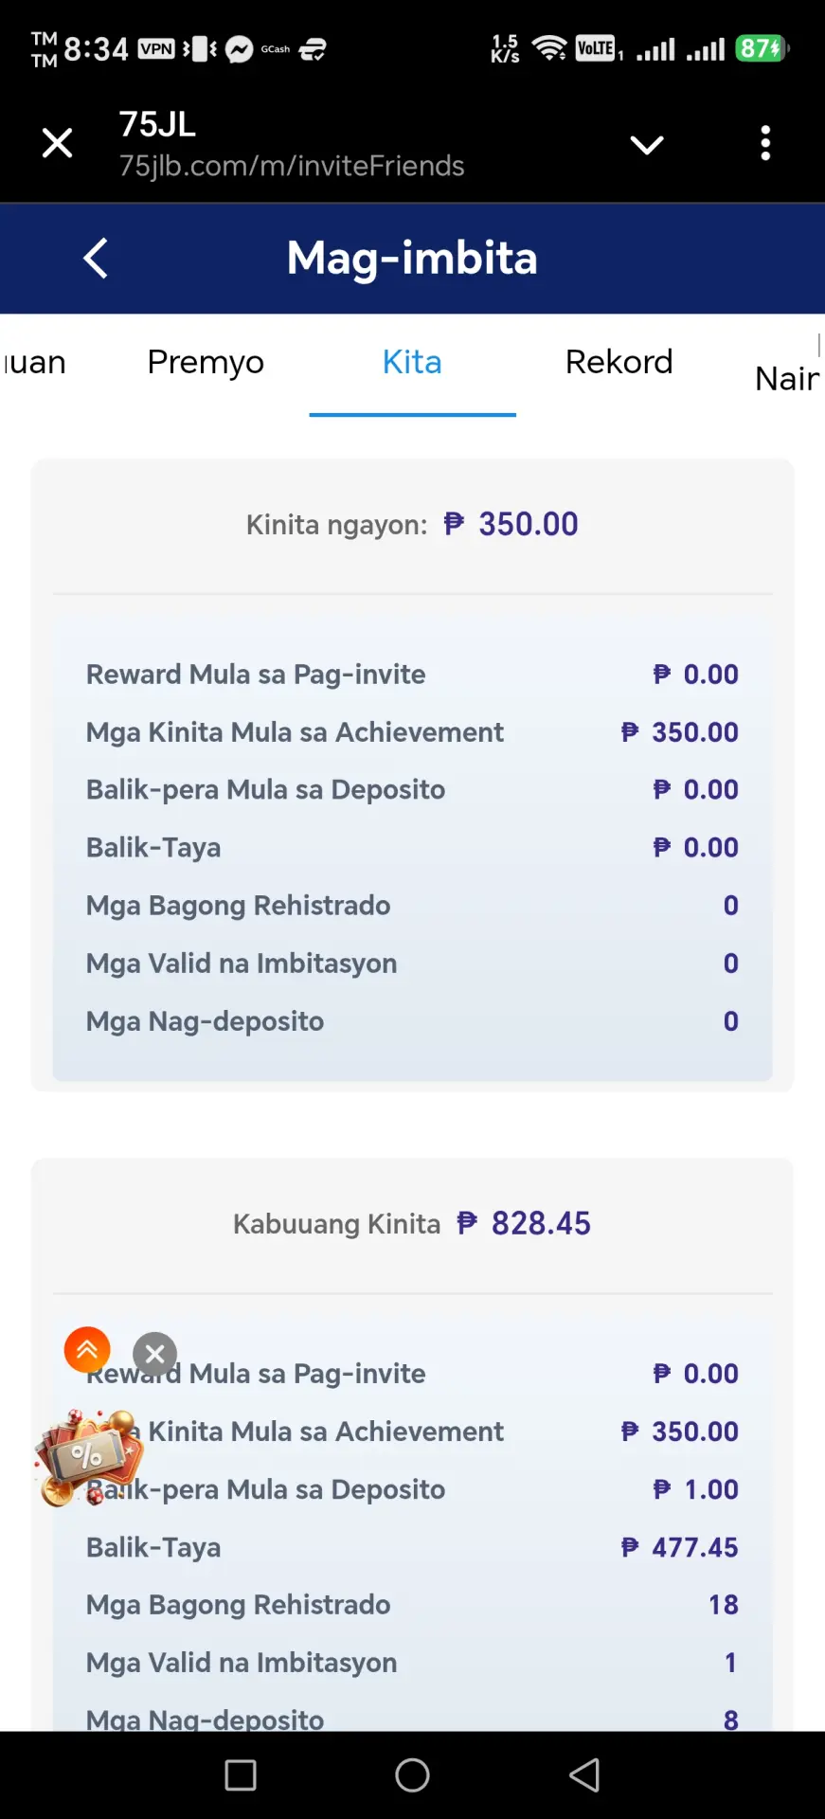Viewport: 825px width, 1819px height.
Task: Tap the Android back triangle button
Action: pyautogui.click(x=584, y=1775)
